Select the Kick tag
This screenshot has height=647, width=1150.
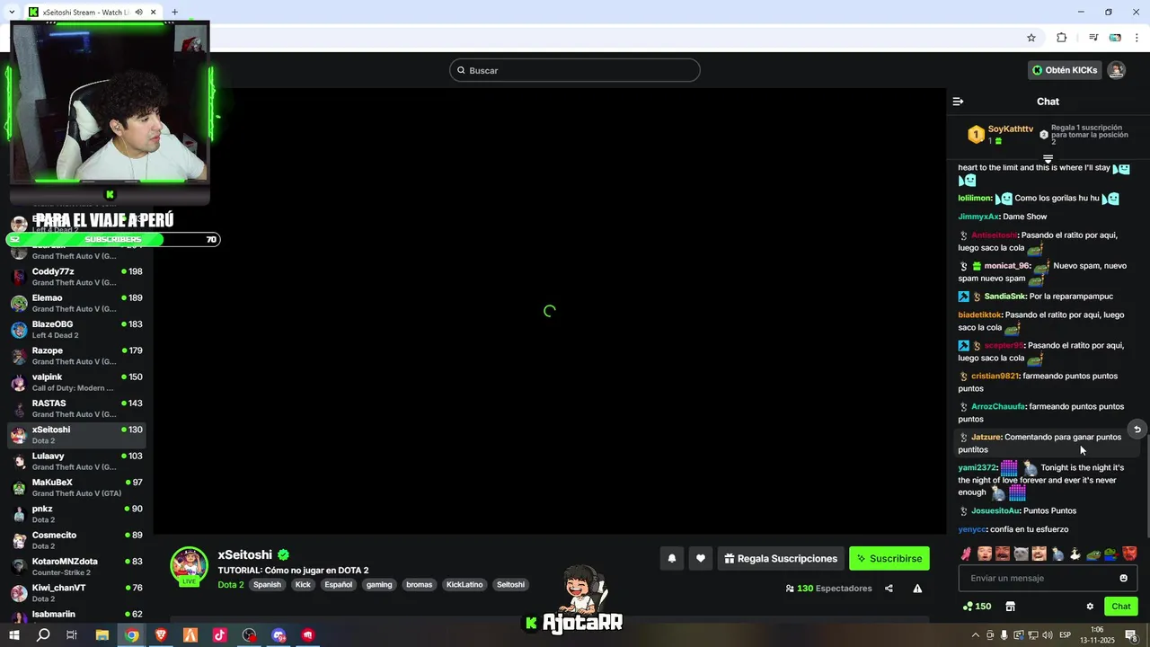click(x=303, y=584)
